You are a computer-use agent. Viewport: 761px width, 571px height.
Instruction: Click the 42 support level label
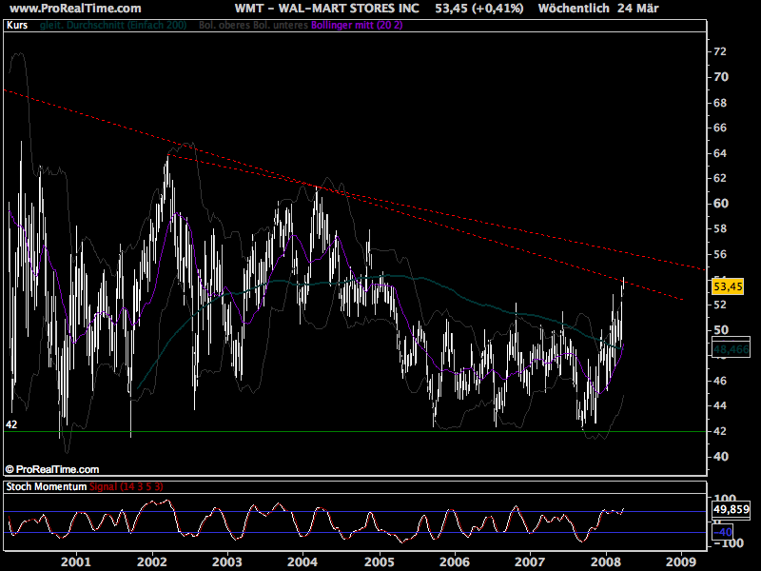[11, 423]
